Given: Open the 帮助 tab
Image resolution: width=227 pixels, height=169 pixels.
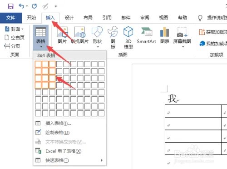Looking at the screenshot, I should click(183, 18).
